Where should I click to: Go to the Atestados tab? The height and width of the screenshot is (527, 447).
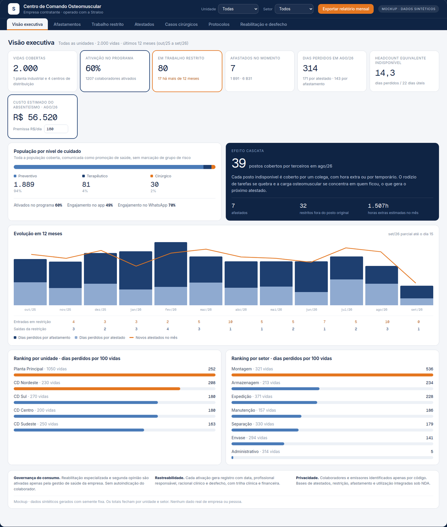click(144, 24)
